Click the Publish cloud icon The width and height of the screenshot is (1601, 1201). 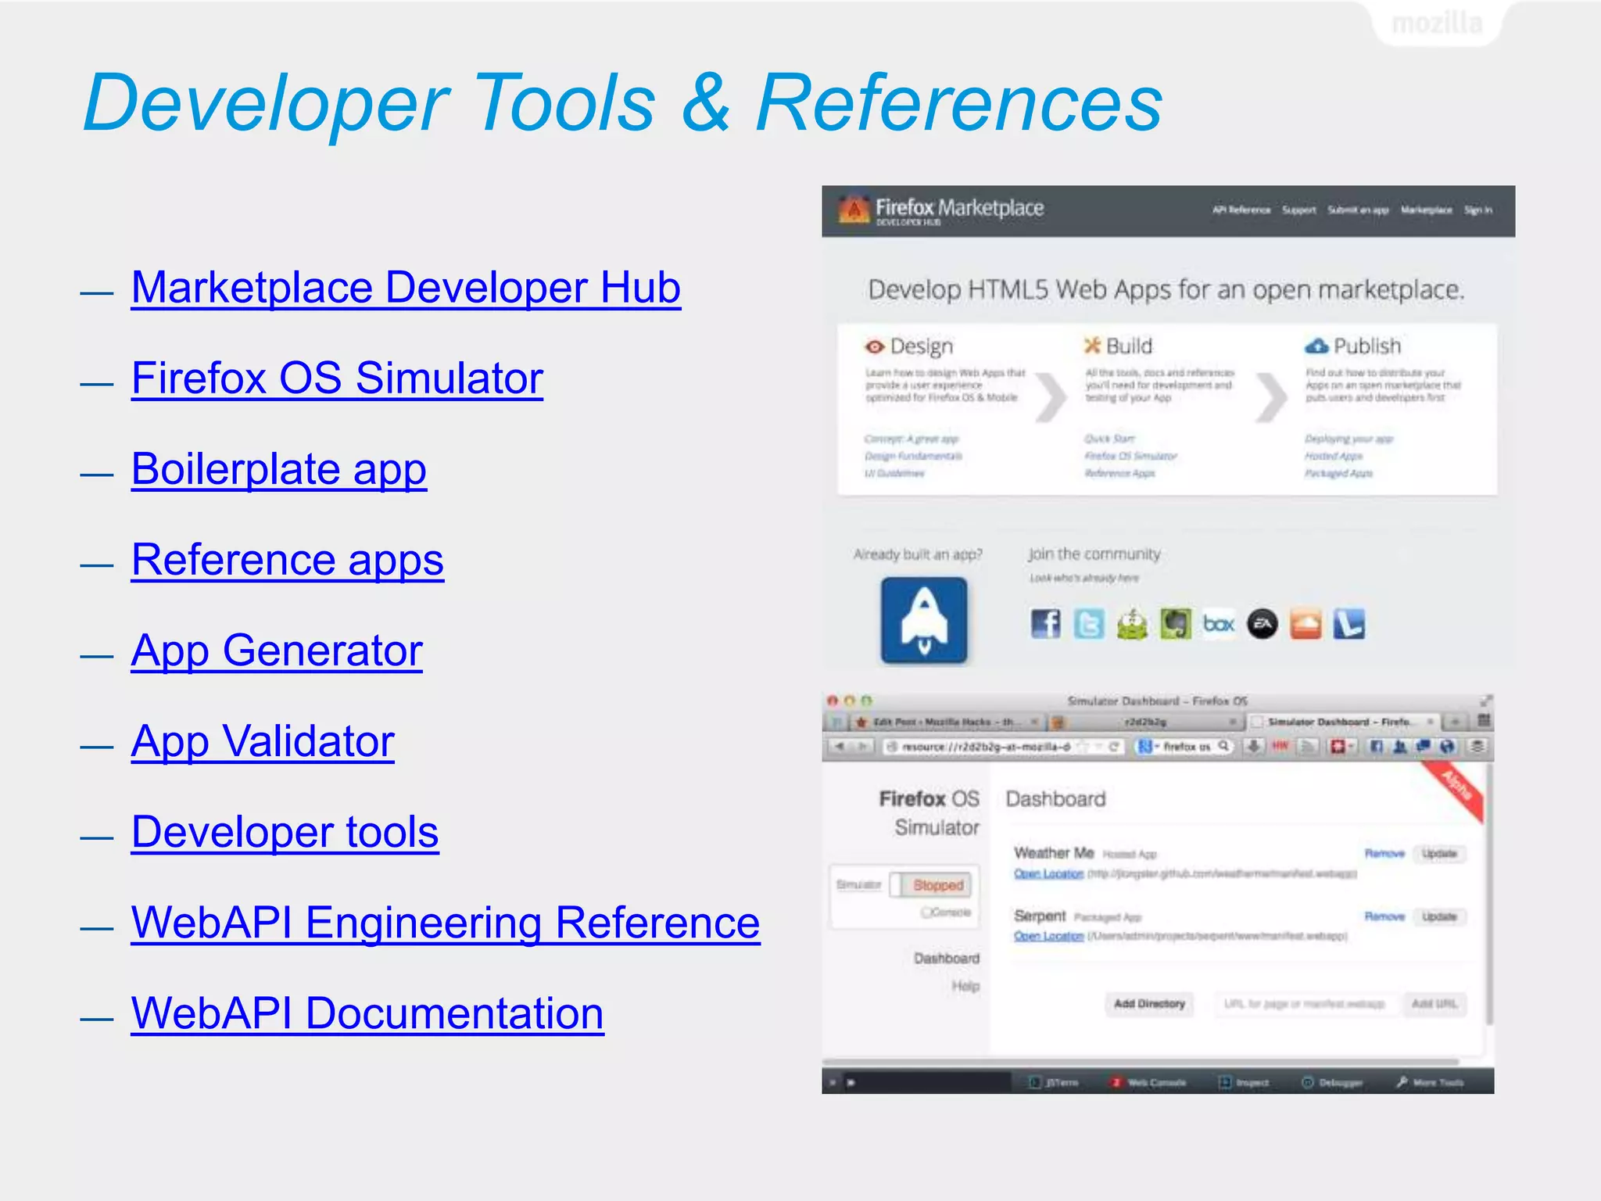(1316, 346)
